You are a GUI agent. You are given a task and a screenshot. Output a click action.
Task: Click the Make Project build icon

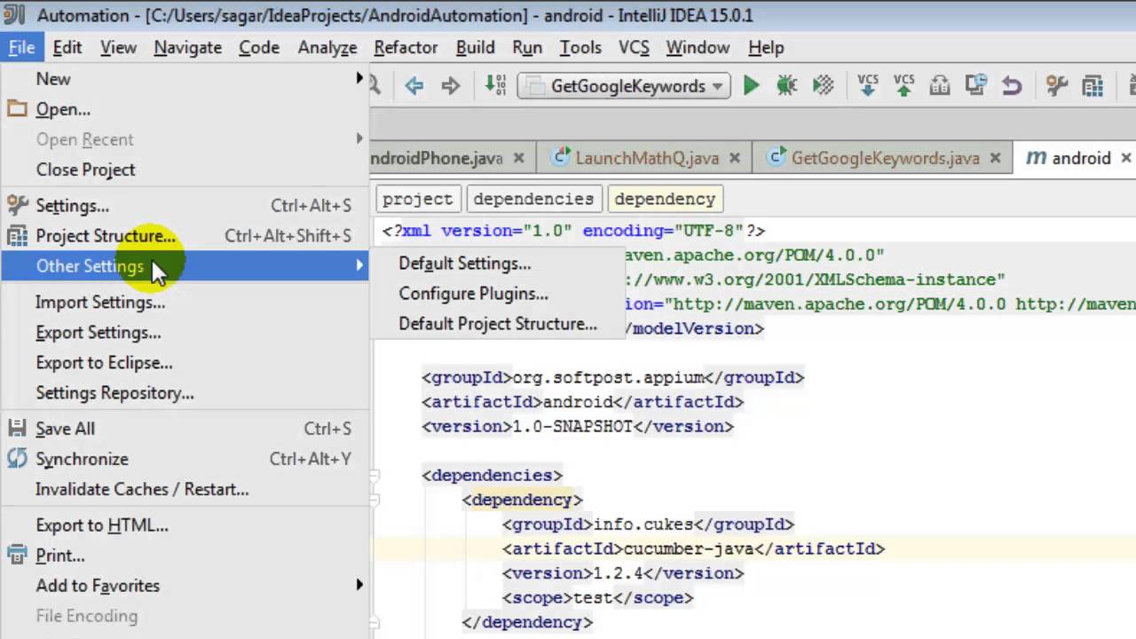point(495,86)
